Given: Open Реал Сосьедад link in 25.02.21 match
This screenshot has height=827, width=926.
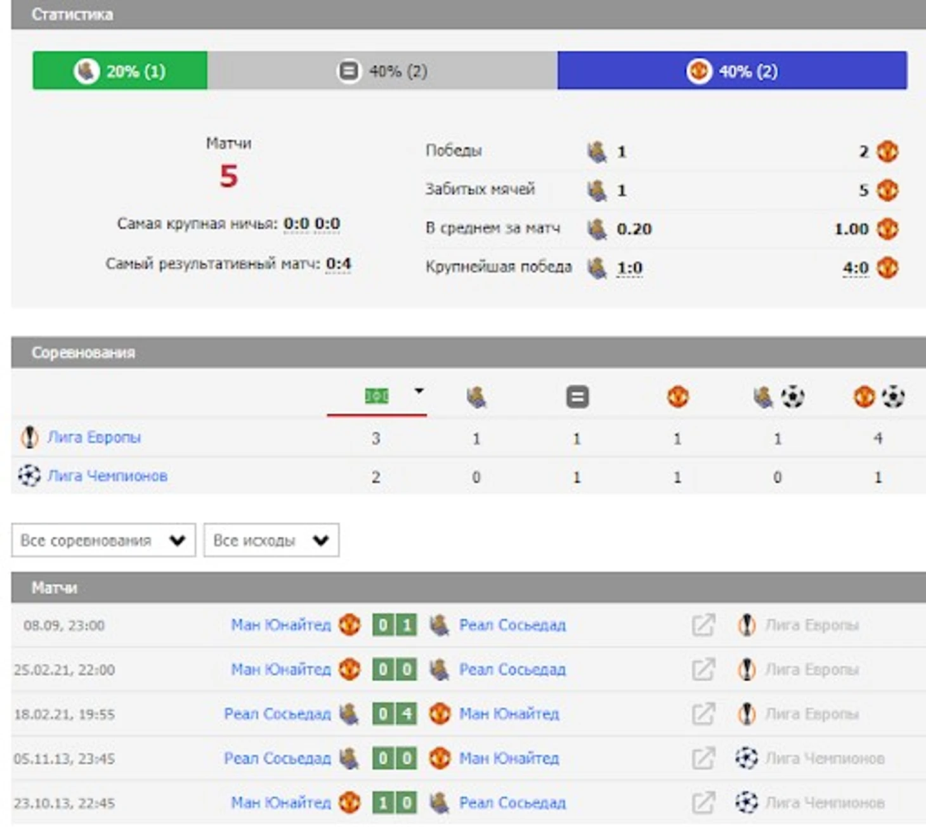Looking at the screenshot, I should click(x=512, y=669).
